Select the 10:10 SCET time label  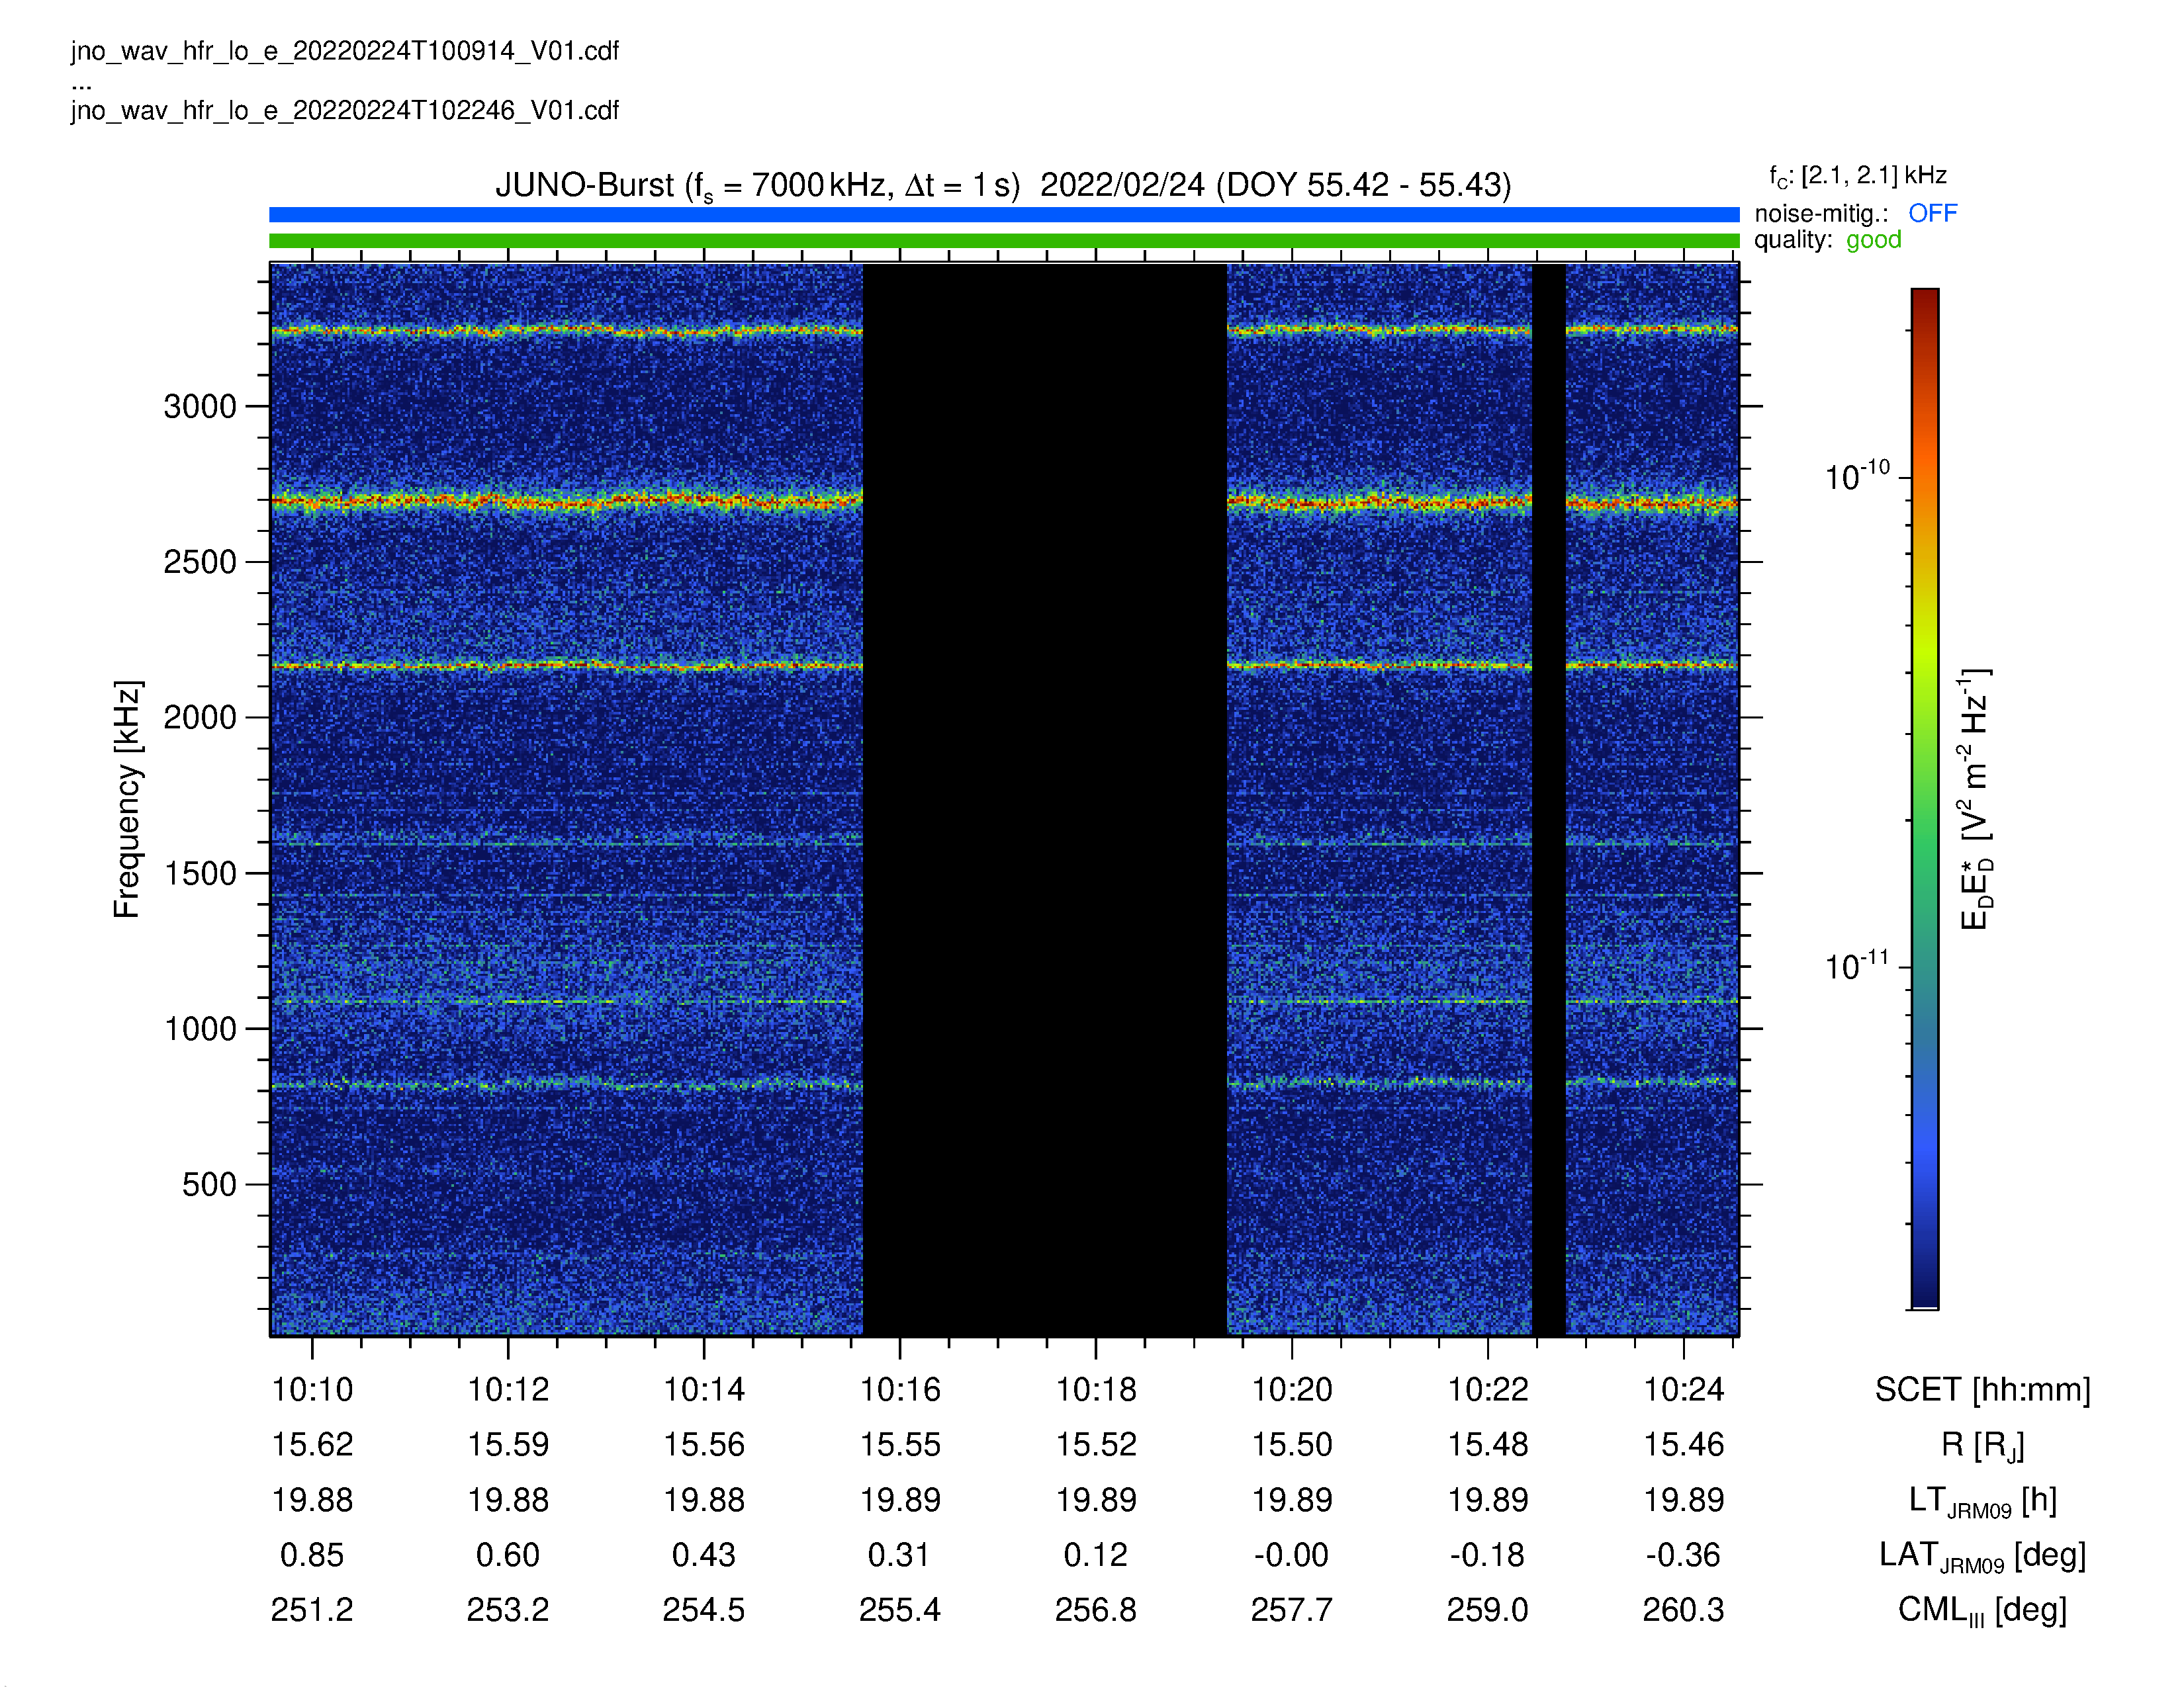coord(312,1389)
